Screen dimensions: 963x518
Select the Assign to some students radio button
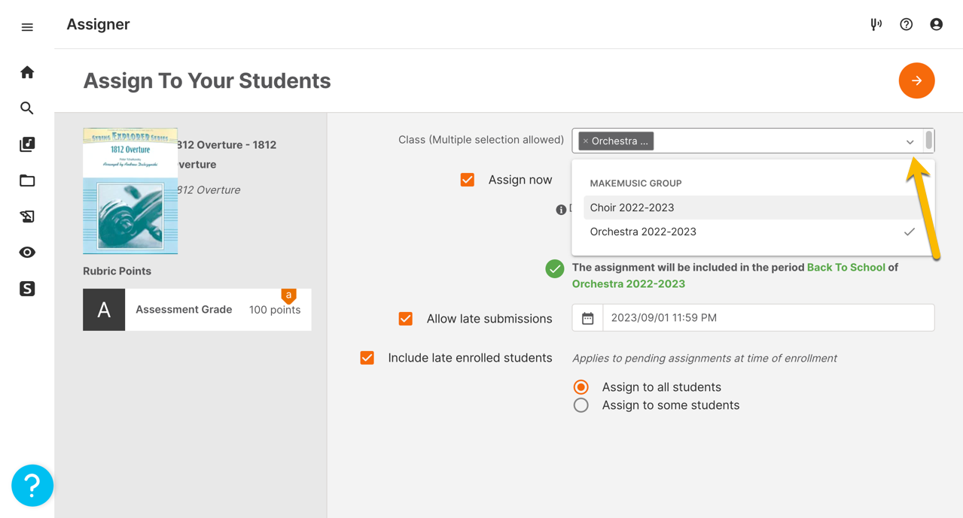[x=581, y=405]
